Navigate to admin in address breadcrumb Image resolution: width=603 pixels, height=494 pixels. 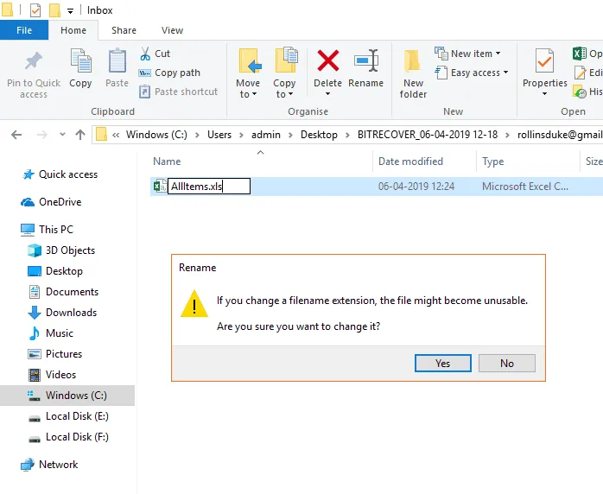point(266,135)
